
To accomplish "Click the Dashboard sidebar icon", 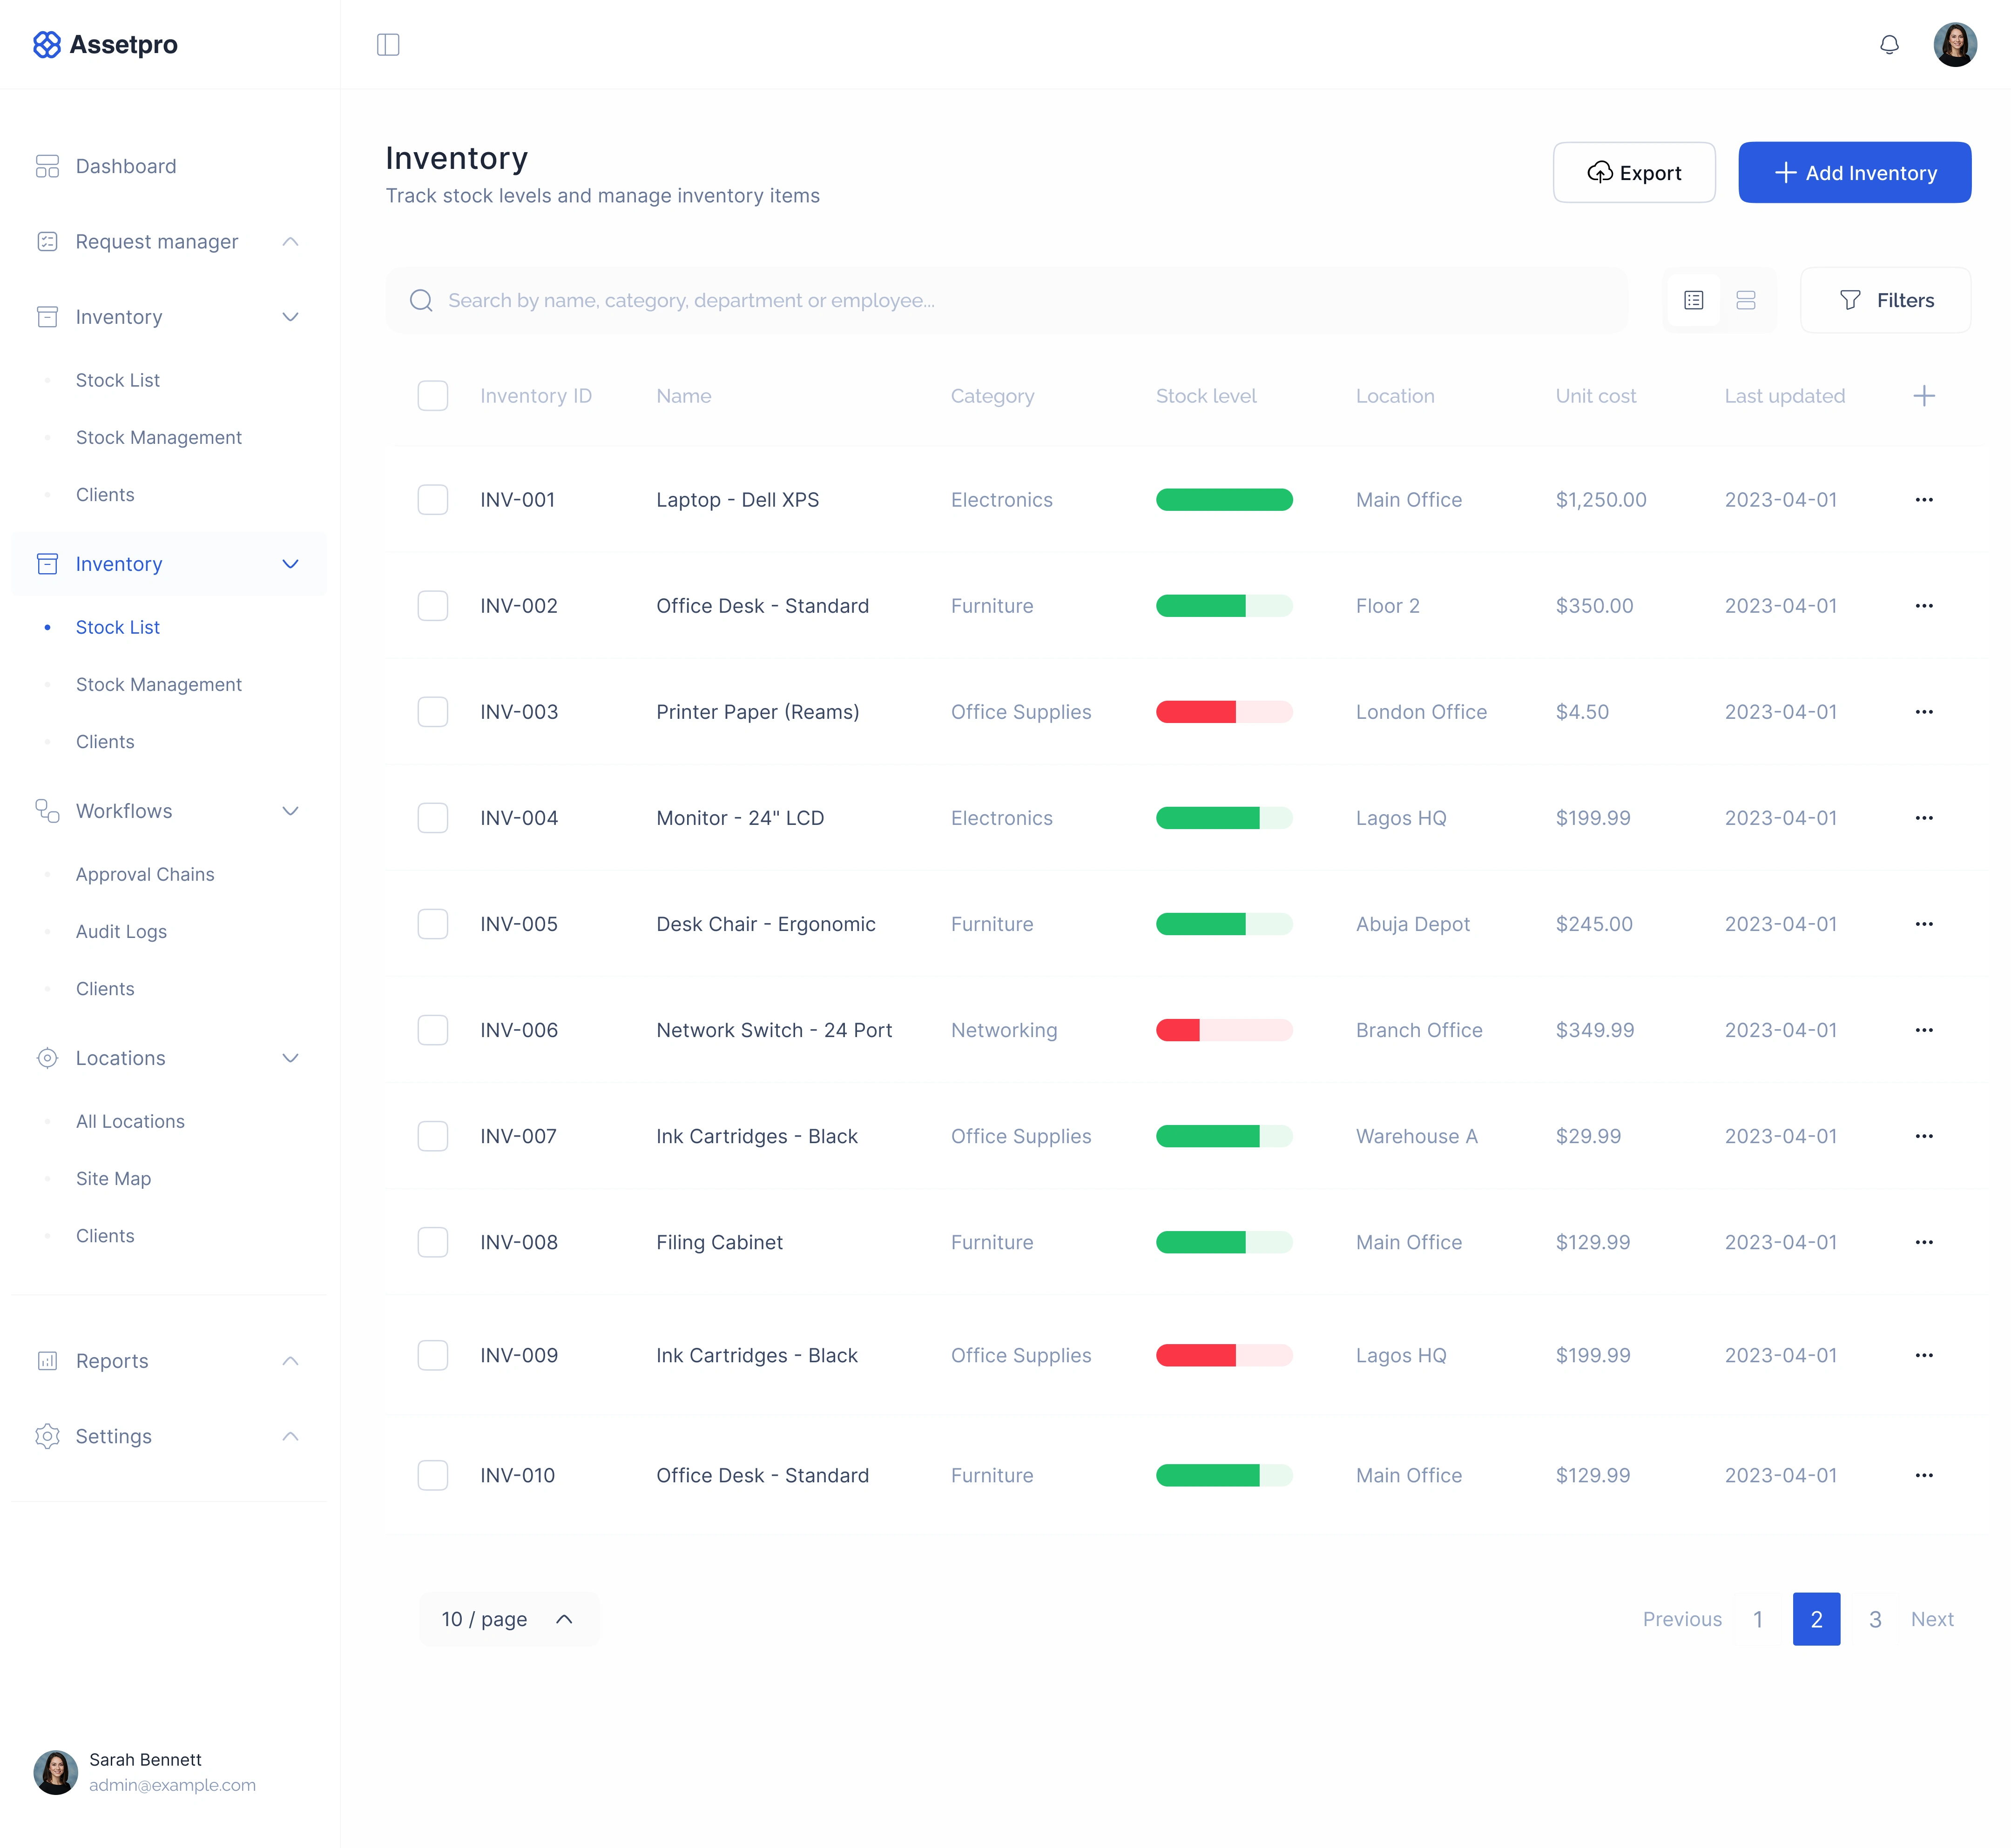I will point(47,166).
